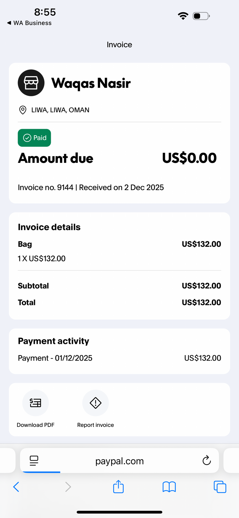Tap the paypal.com address bar
The width and height of the screenshot is (239, 518).
119,460
